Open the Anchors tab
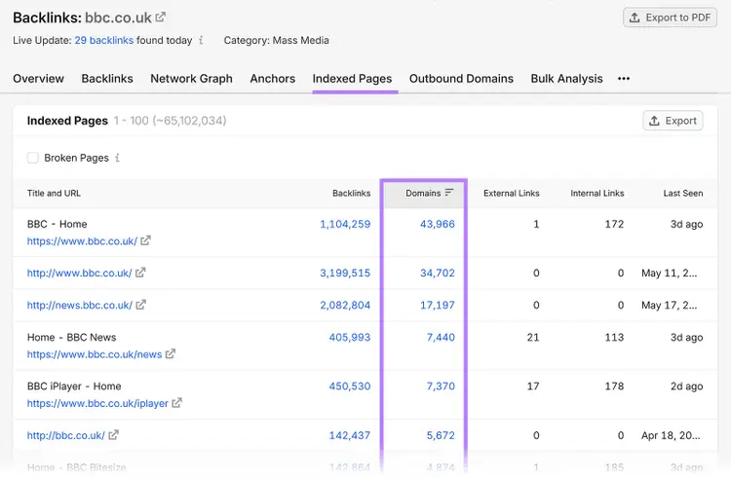 [x=273, y=79]
